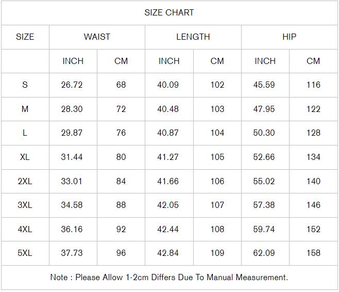This screenshot has width=339, height=292.
Task: Select the M size row label
Action: coord(25,109)
